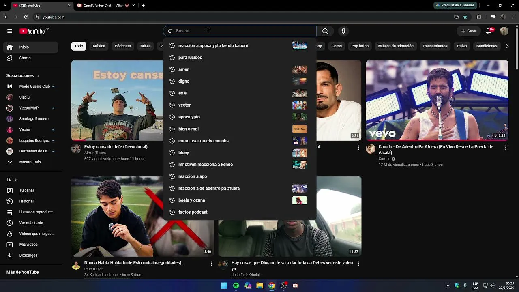Open Mis videos in the sidebar

click(31, 245)
